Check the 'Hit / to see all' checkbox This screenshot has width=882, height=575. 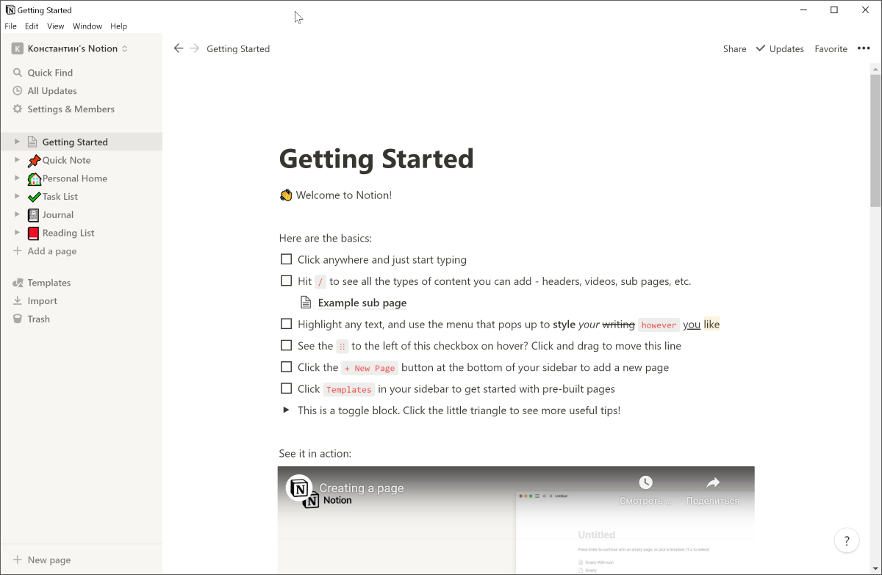point(287,281)
